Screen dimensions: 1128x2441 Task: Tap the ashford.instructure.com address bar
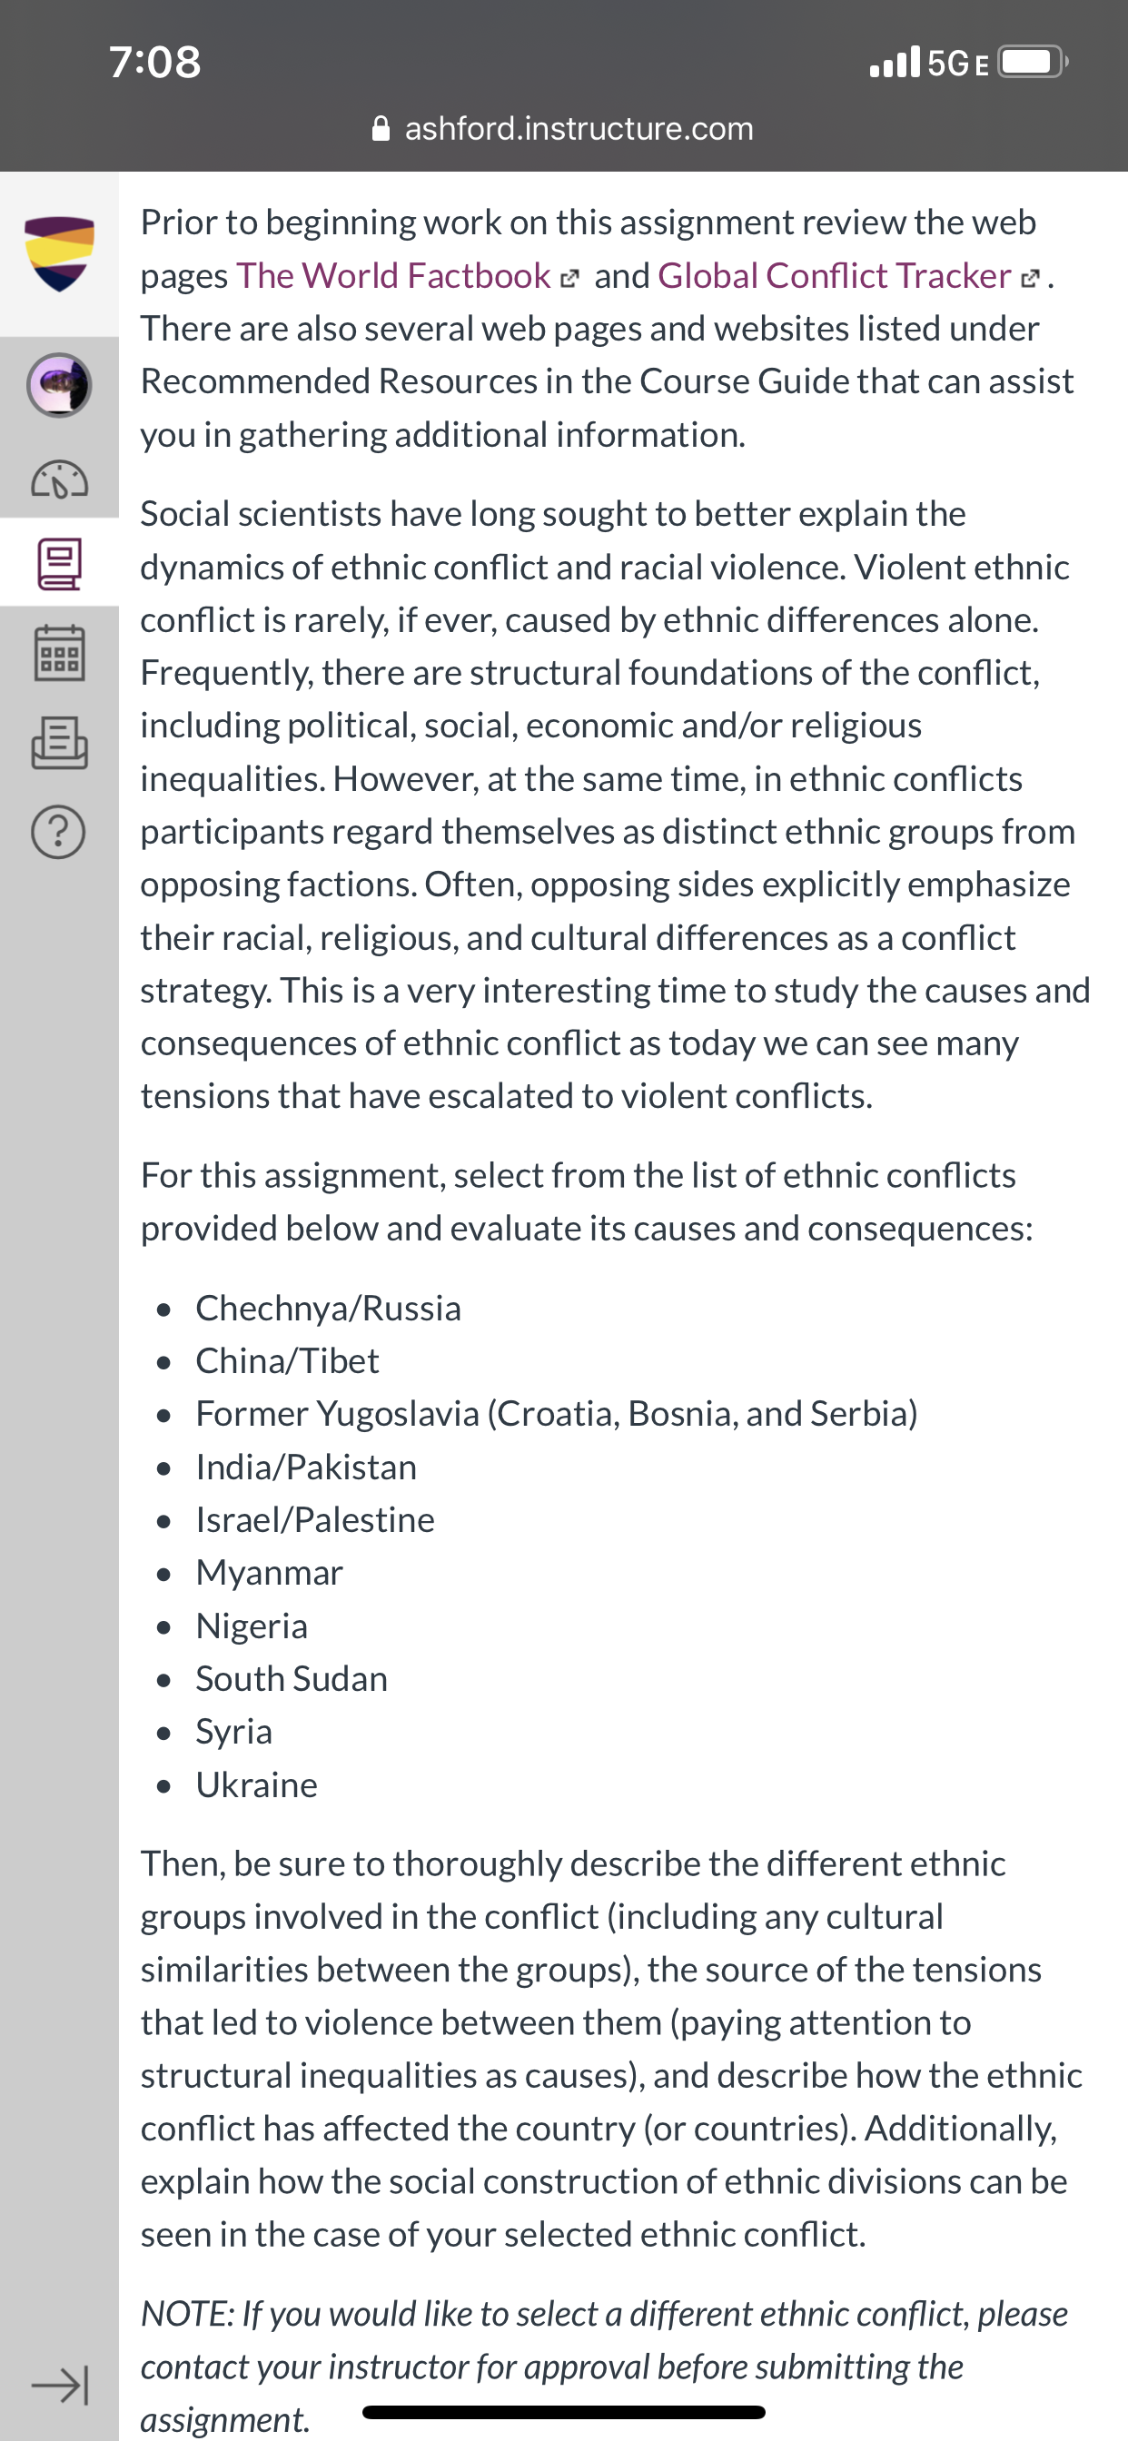(x=564, y=128)
